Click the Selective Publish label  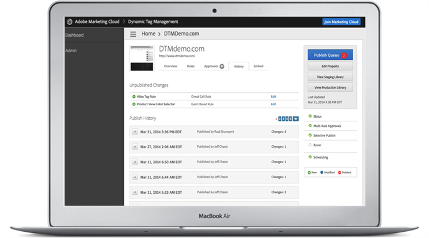[x=324, y=136]
